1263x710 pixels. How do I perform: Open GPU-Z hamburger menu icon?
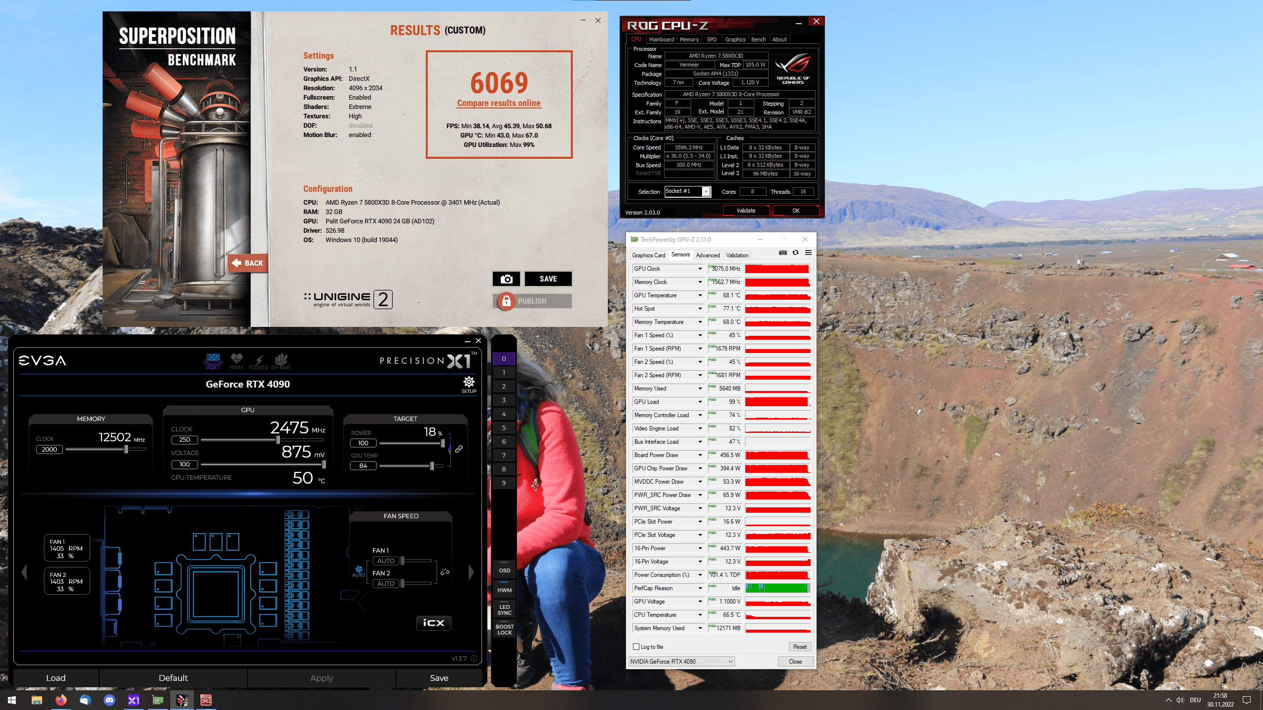(x=808, y=253)
